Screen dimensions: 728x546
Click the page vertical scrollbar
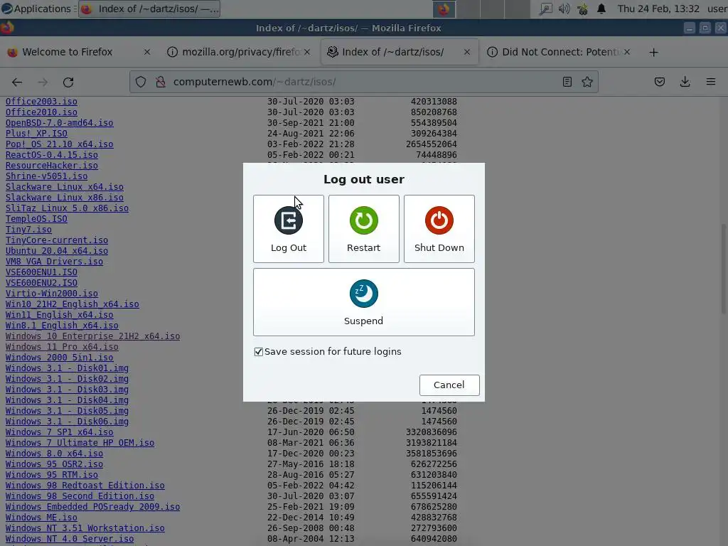[723, 269]
